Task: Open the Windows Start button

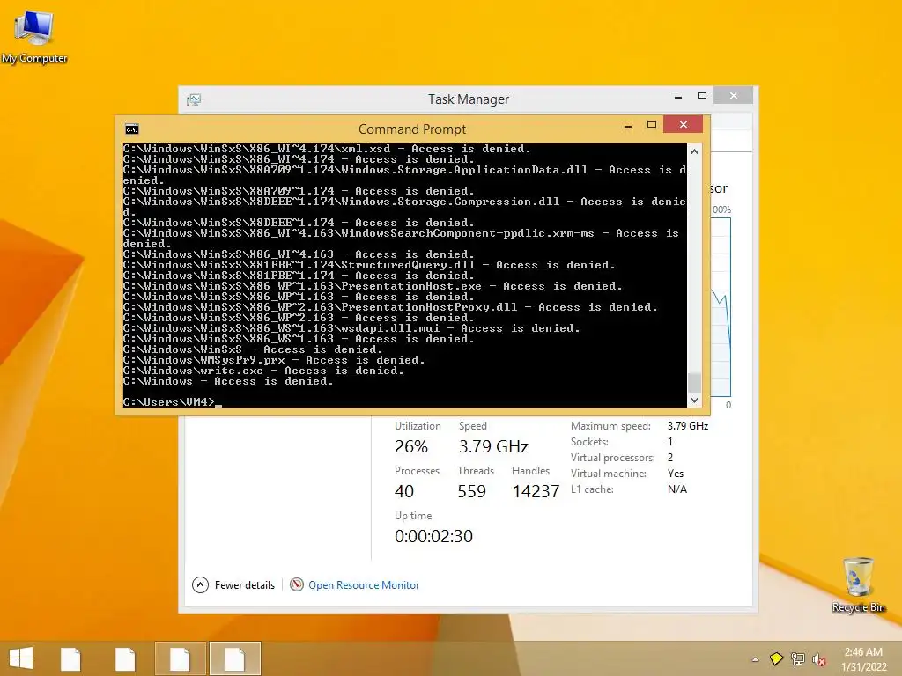Action: 21,658
